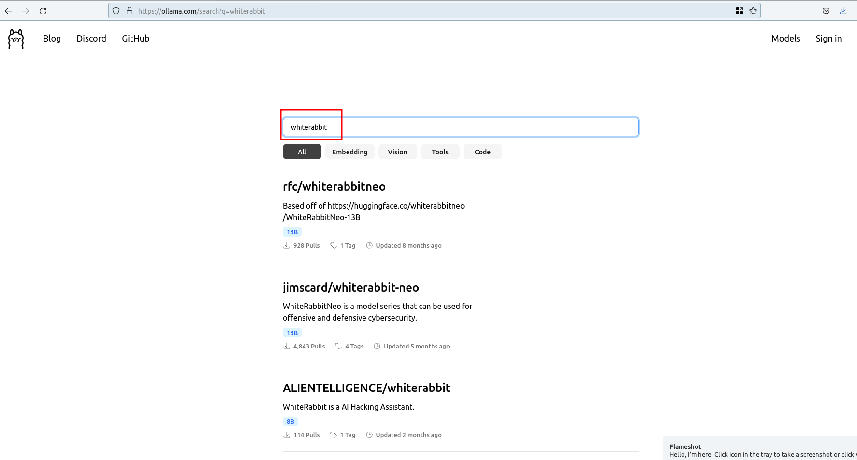Switch to the Vision filter
The height and width of the screenshot is (460, 857).
pos(397,152)
